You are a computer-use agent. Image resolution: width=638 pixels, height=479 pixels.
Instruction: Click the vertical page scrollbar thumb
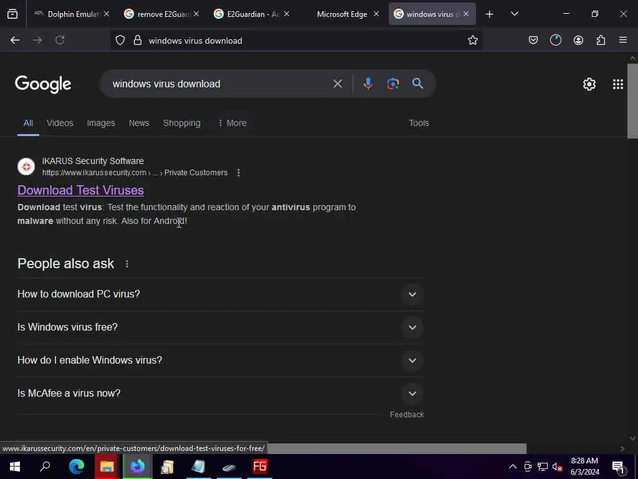[x=632, y=101]
